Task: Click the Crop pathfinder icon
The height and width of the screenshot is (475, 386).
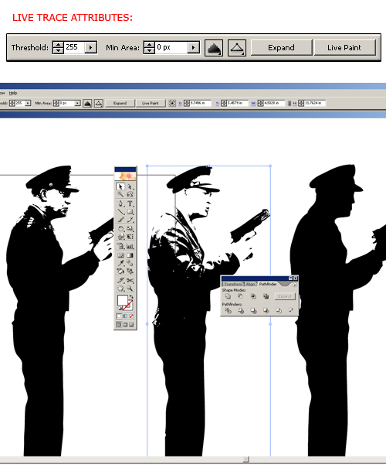Action: [x=266, y=310]
